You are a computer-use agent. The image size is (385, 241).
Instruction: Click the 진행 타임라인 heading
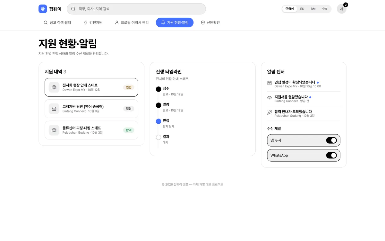tap(169, 72)
